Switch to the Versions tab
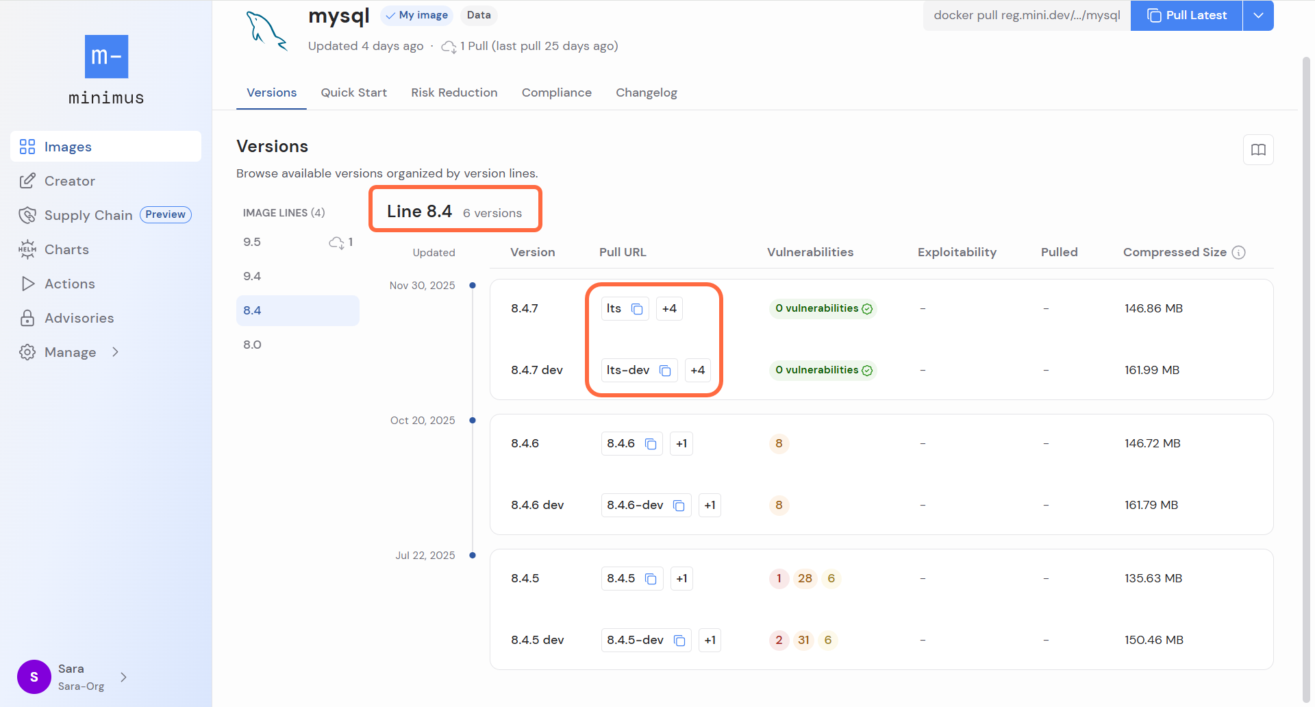This screenshot has width=1315, height=707. (271, 92)
